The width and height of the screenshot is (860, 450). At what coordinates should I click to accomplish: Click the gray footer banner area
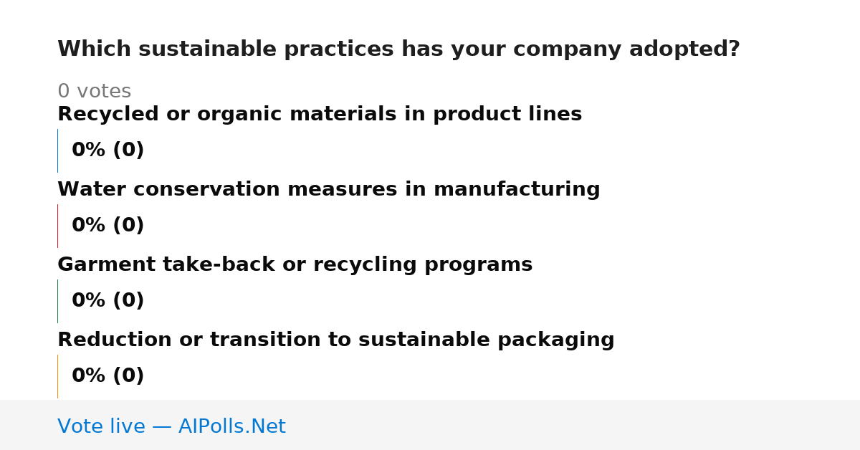click(x=430, y=425)
